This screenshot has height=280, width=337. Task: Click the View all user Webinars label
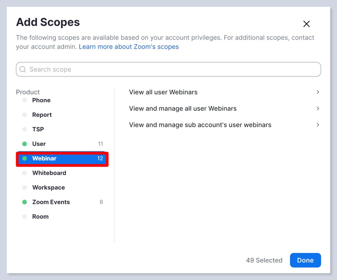[163, 92]
